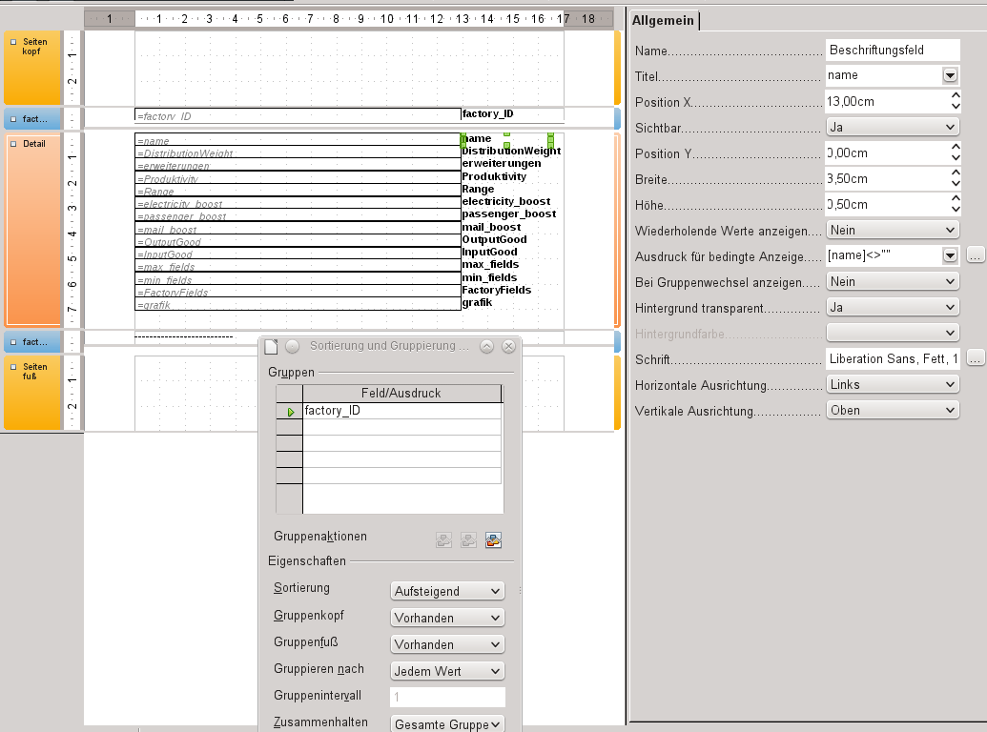Image resolution: width=987 pixels, height=732 pixels.
Task: Click the move group down icon
Action: (468, 540)
